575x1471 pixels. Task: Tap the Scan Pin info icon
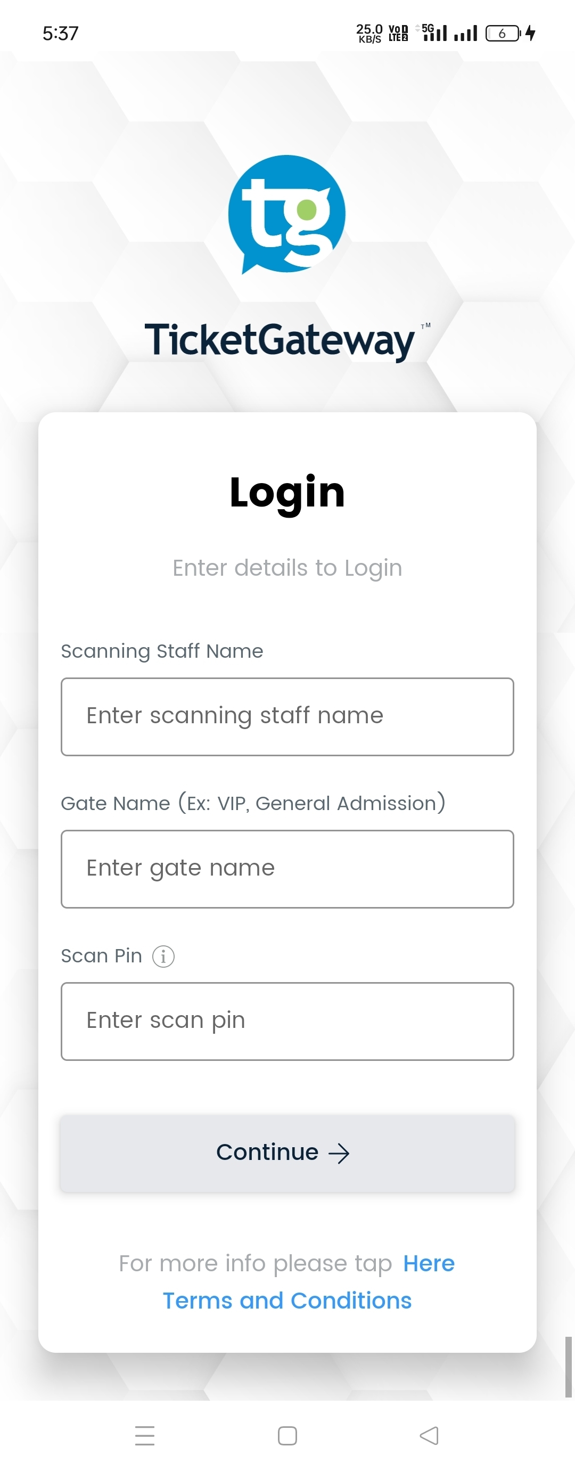point(163,956)
